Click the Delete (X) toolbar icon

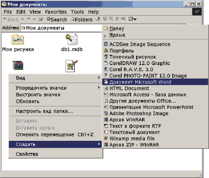(x=117, y=19)
